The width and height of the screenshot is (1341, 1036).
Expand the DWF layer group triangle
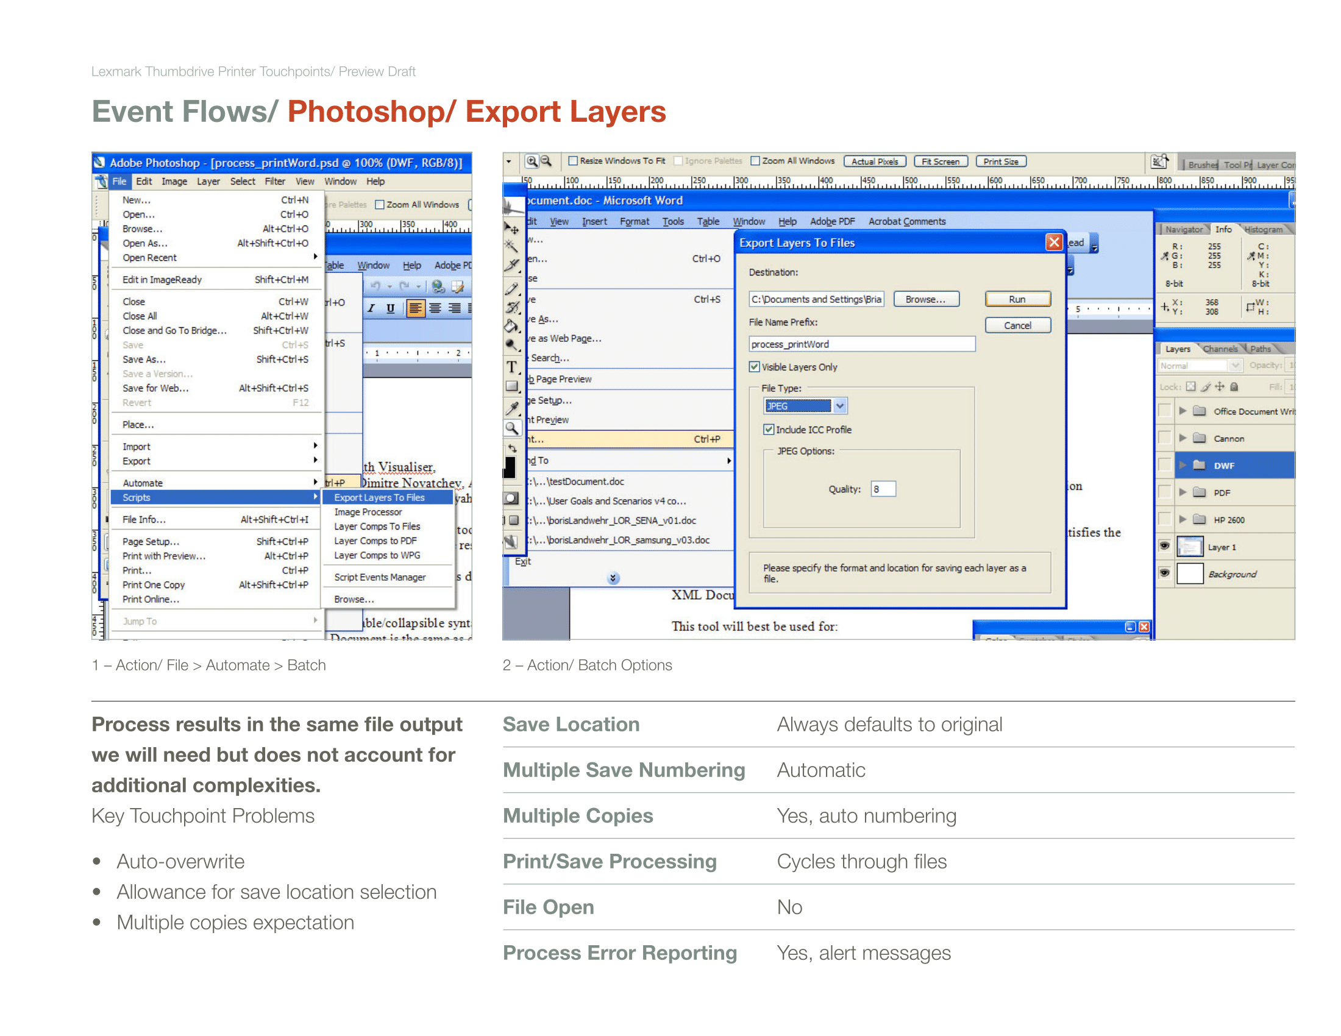coord(1183,464)
